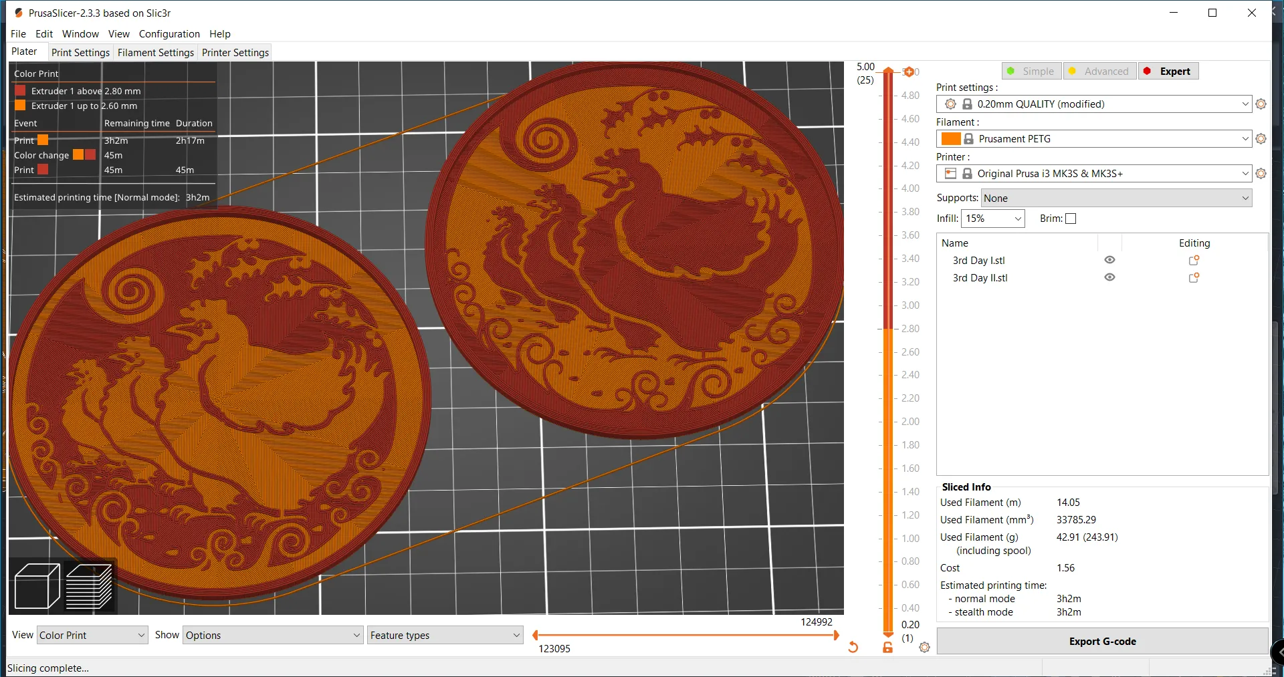
Task: Open layer slider settings cog icon
Action: point(925,647)
